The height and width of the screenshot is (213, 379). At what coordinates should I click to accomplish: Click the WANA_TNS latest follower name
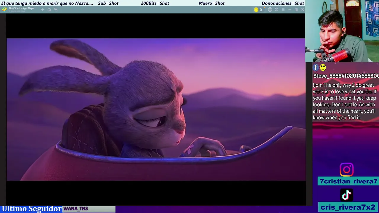(76, 209)
